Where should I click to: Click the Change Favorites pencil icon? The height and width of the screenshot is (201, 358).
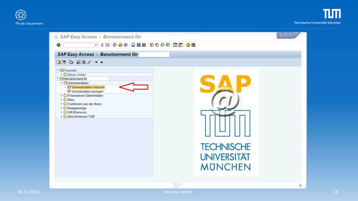coord(89,62)
